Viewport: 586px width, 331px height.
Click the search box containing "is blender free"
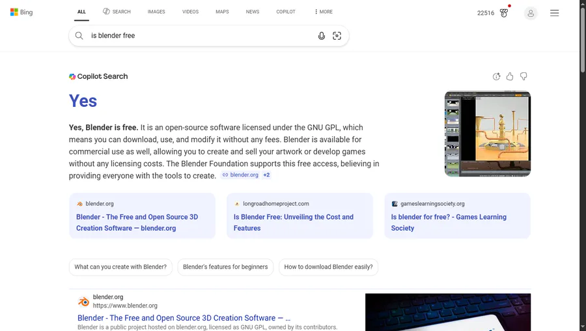[195, 36]
